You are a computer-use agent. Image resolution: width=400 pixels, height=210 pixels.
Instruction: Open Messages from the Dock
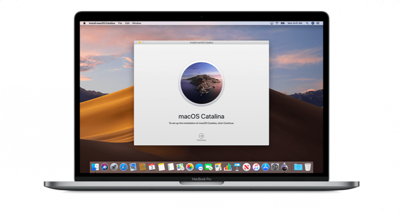199,167
